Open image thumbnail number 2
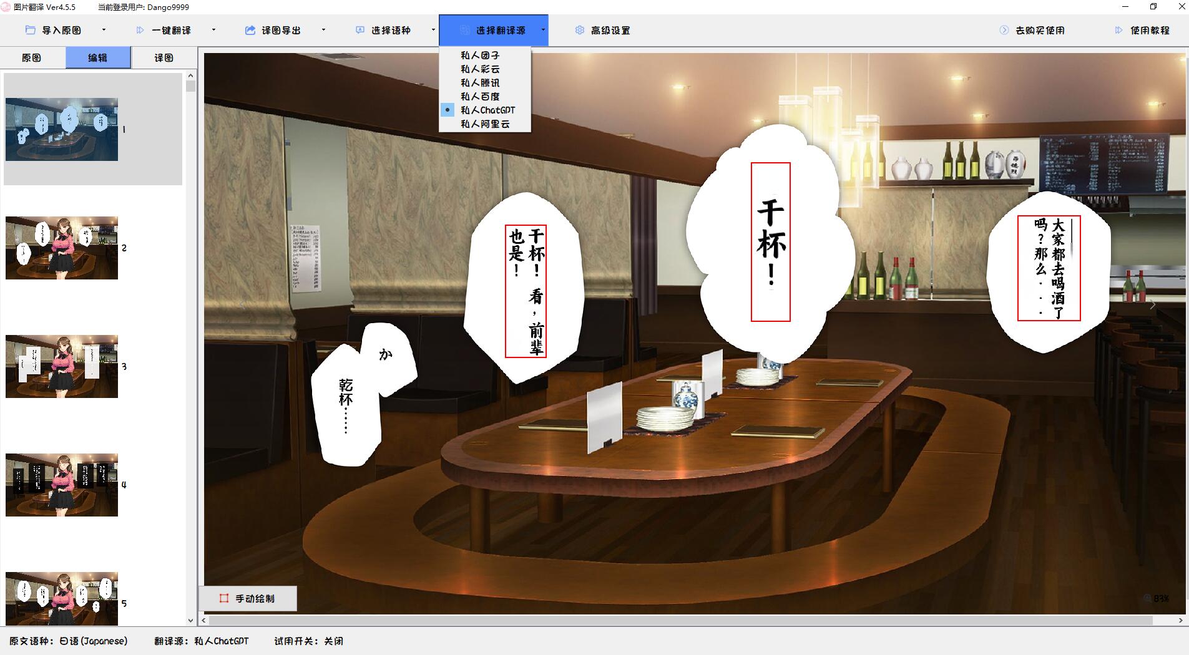This screenshot has width=1189, height=655. [x=62, y=248]
